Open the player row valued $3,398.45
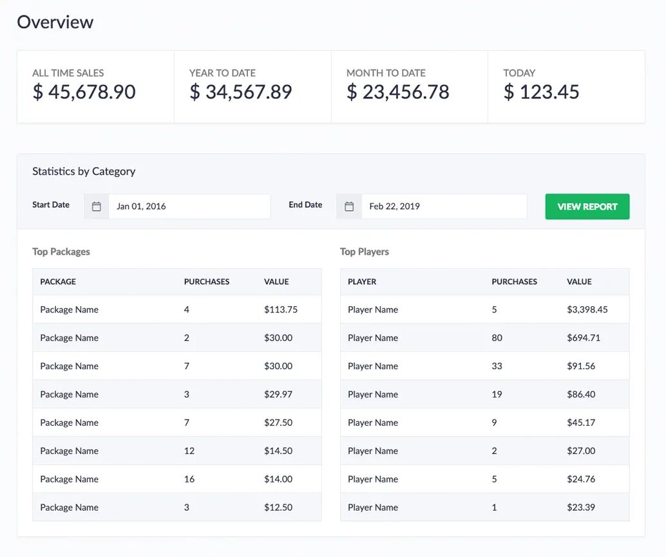The height and width of the screenshot is (557, 666). point(484,309)
